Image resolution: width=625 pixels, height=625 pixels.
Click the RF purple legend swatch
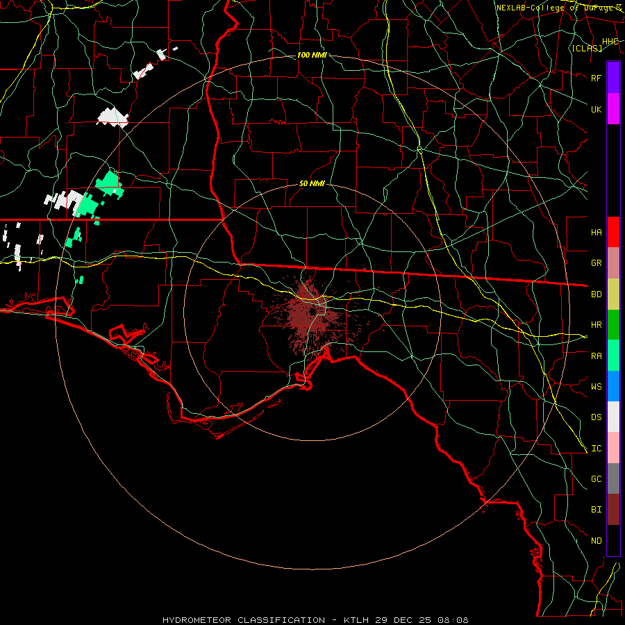pyautogui.click(x=613, y=78)
